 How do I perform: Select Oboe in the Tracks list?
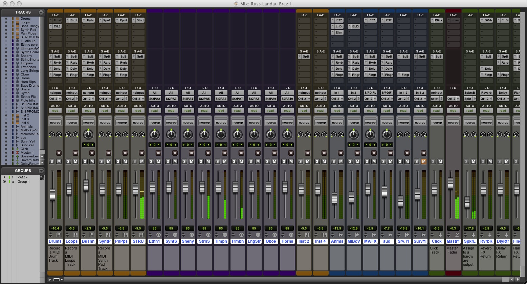click(x=25, y=74)
